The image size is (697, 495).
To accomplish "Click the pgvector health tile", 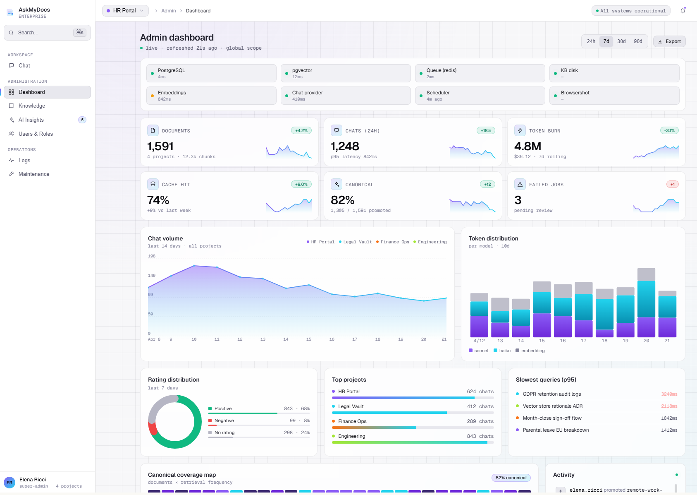I will point(346,73).
